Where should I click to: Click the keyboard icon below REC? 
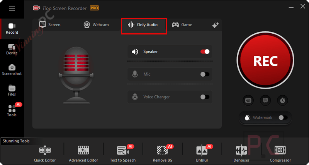click(x=248, y=100)
